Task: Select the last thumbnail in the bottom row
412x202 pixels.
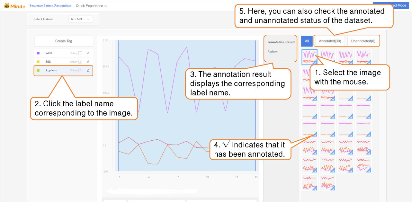Action: click(327, 182)
